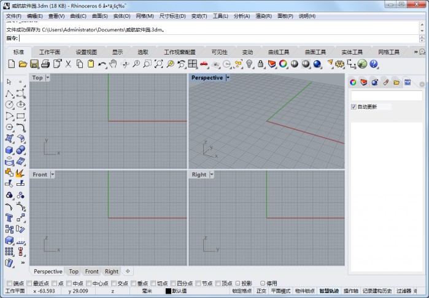Toggle 智慧轨迹 in the status bar
This screenshot has height=298, width=429.
tap(328, 291)
